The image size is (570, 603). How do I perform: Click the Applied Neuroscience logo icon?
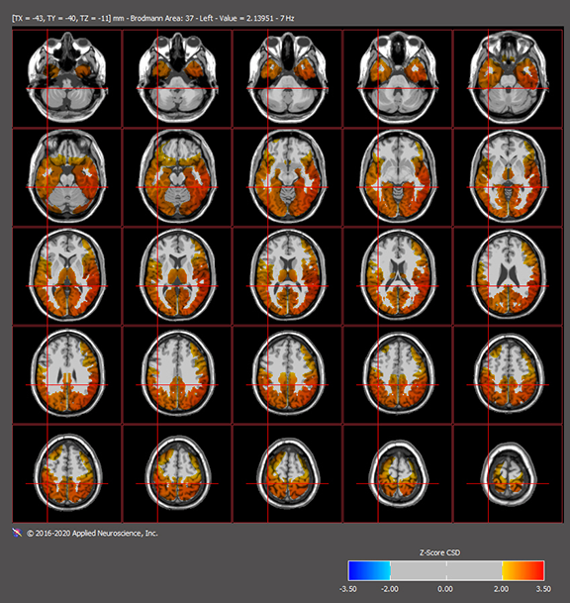pyautogui.click(x=17, y=533)
